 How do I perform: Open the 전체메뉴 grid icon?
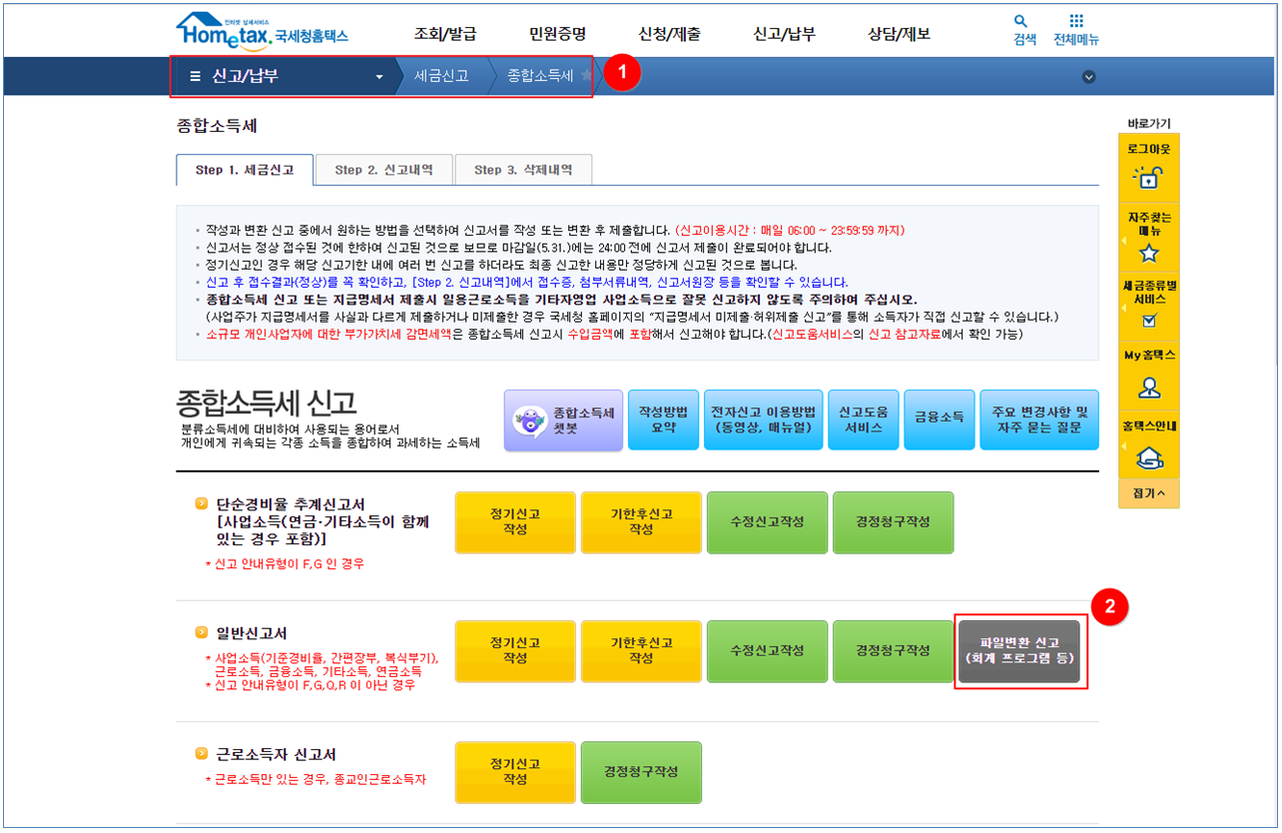coord(1075,20)
